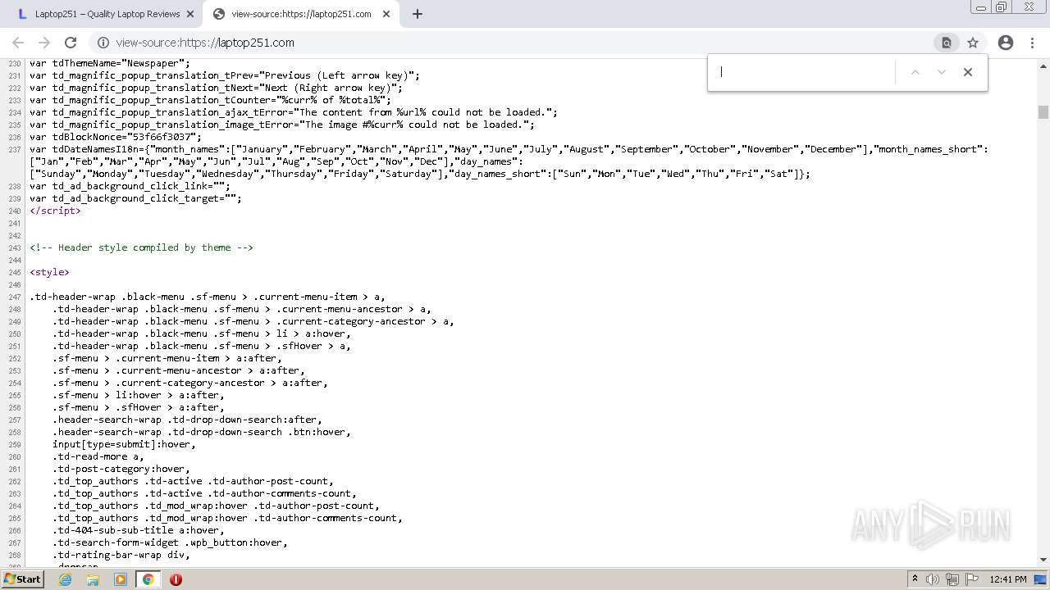Click line 230 var tdThemeName="Newspaper"
Viewport: 1050px width, 590px height.
[110, 63]
